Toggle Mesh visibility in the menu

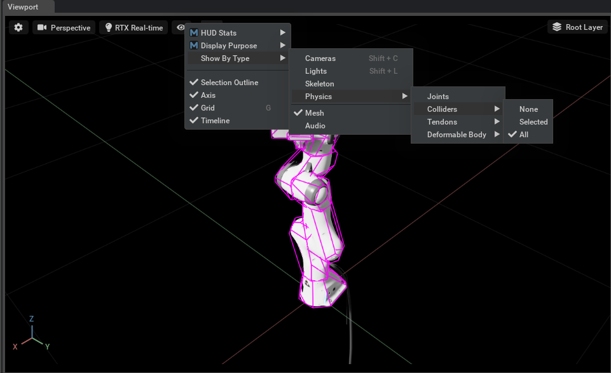coord(314,113)
